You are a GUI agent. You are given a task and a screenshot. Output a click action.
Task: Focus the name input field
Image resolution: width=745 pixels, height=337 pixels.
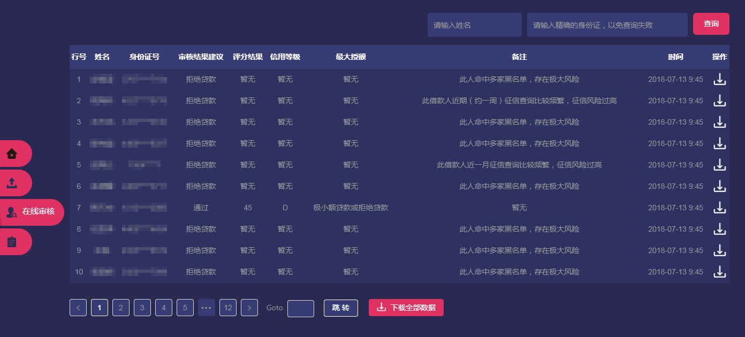point(474,25)
